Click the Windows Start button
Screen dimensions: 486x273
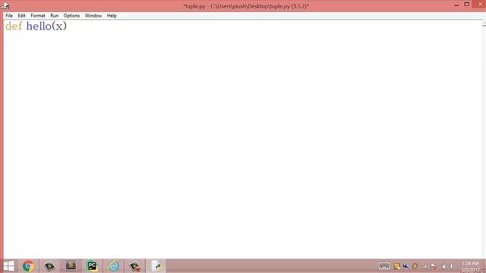pyautogui.click(x=8, y=266)
